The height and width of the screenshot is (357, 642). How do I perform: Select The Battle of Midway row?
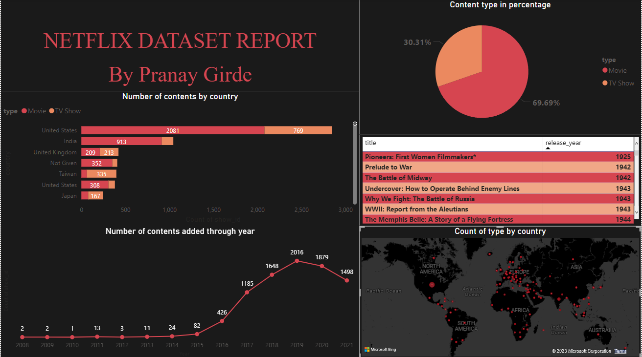click(x=498, y=178)
